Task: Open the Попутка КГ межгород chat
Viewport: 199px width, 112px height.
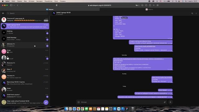Action: tap(25, 20)
